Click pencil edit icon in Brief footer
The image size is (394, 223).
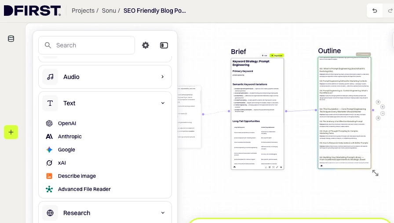coord(277,167)
